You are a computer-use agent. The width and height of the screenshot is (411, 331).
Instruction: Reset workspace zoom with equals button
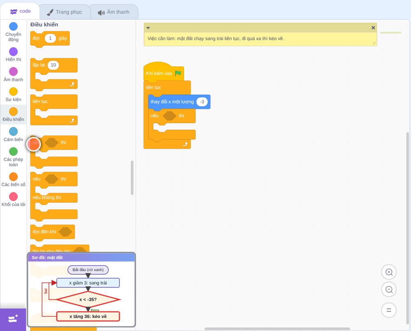coord(389,310)
